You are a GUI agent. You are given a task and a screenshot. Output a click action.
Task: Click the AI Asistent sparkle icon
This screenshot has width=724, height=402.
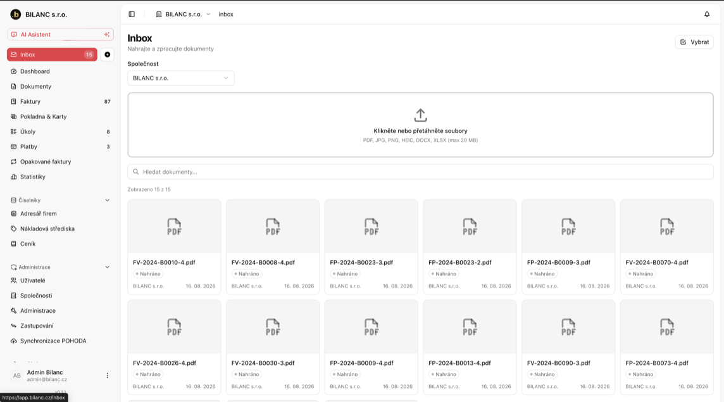107,34
